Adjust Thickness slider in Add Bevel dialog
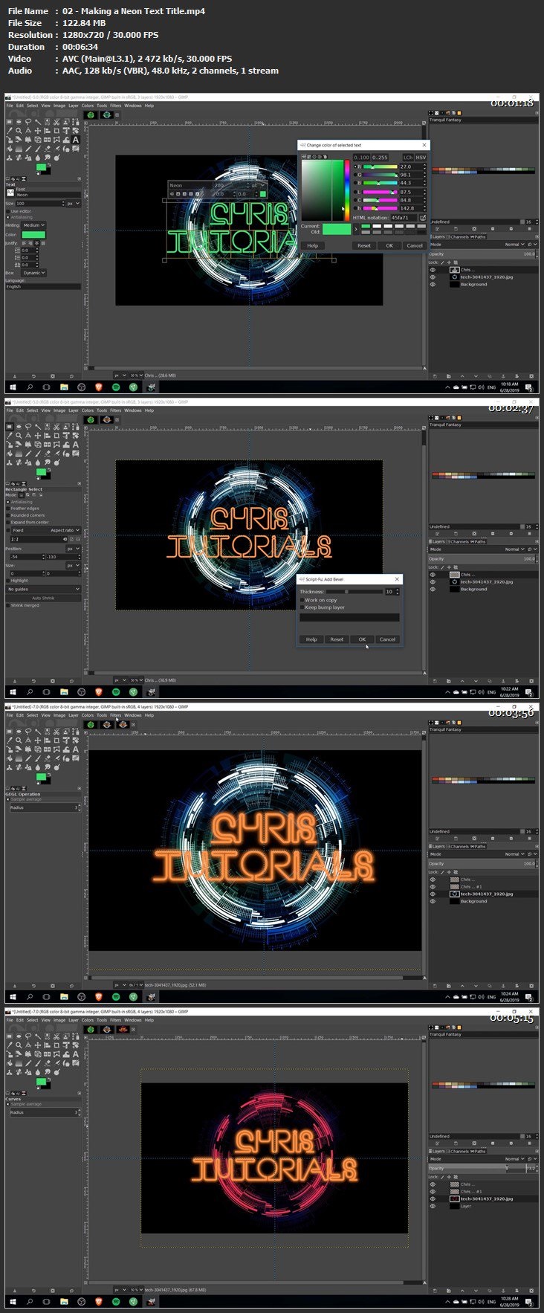 tap(353, 592)
